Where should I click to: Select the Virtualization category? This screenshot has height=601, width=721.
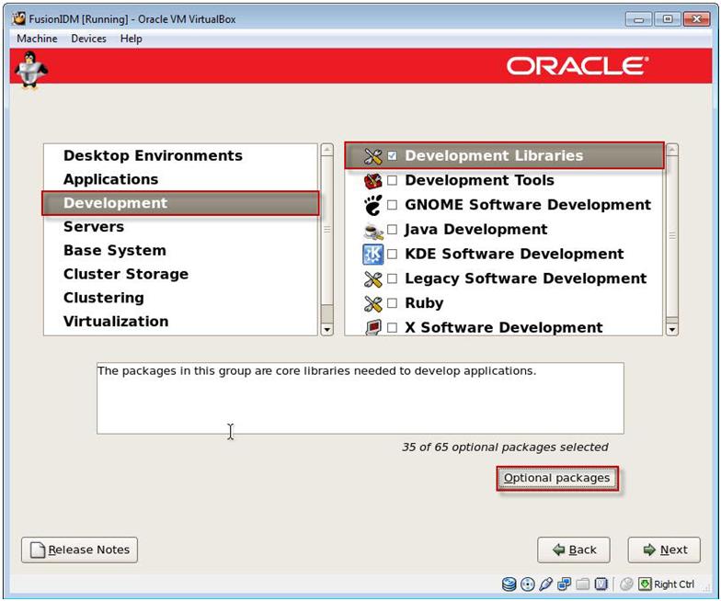pyautogui.click(x=180, y=322)
